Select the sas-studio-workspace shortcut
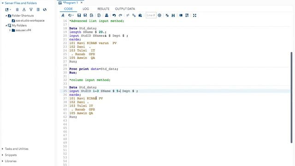The height and width of the screenshot is (166, 295). click(x=30, y=20)
